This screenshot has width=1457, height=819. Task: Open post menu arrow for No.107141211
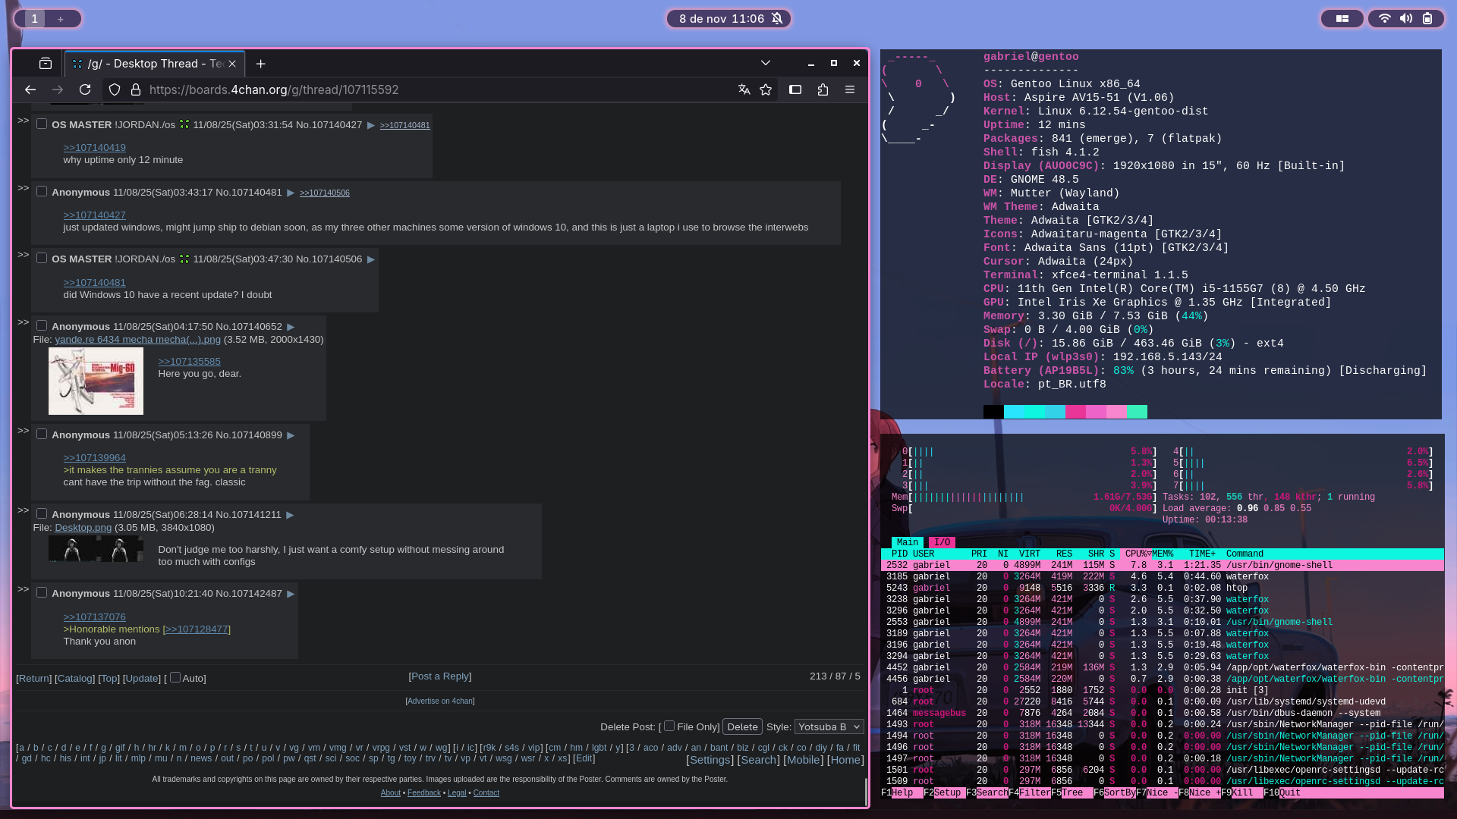coord(290,515)
